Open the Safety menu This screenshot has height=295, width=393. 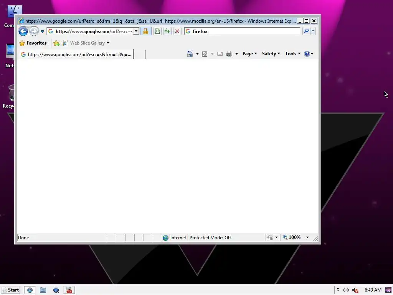[271, 54]
